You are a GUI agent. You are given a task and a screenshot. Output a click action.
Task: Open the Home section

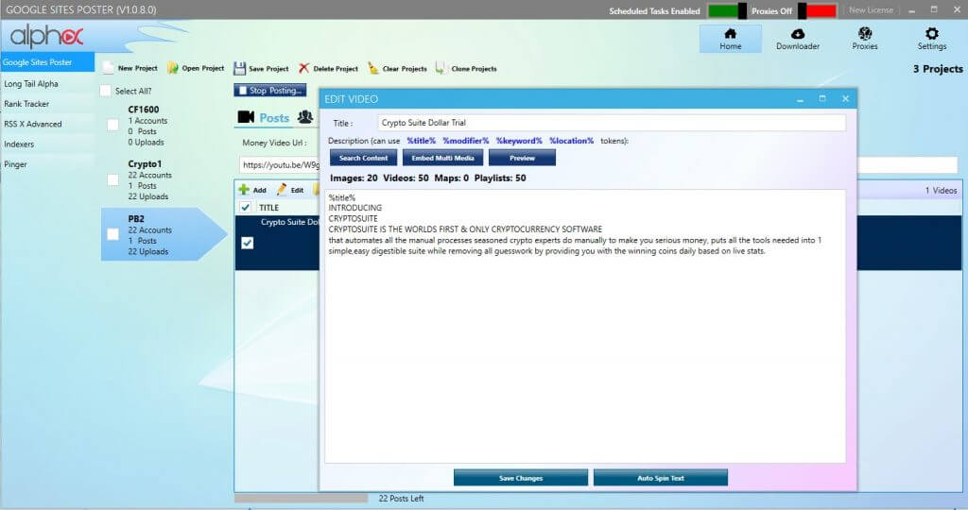click(x=731, y=39)
